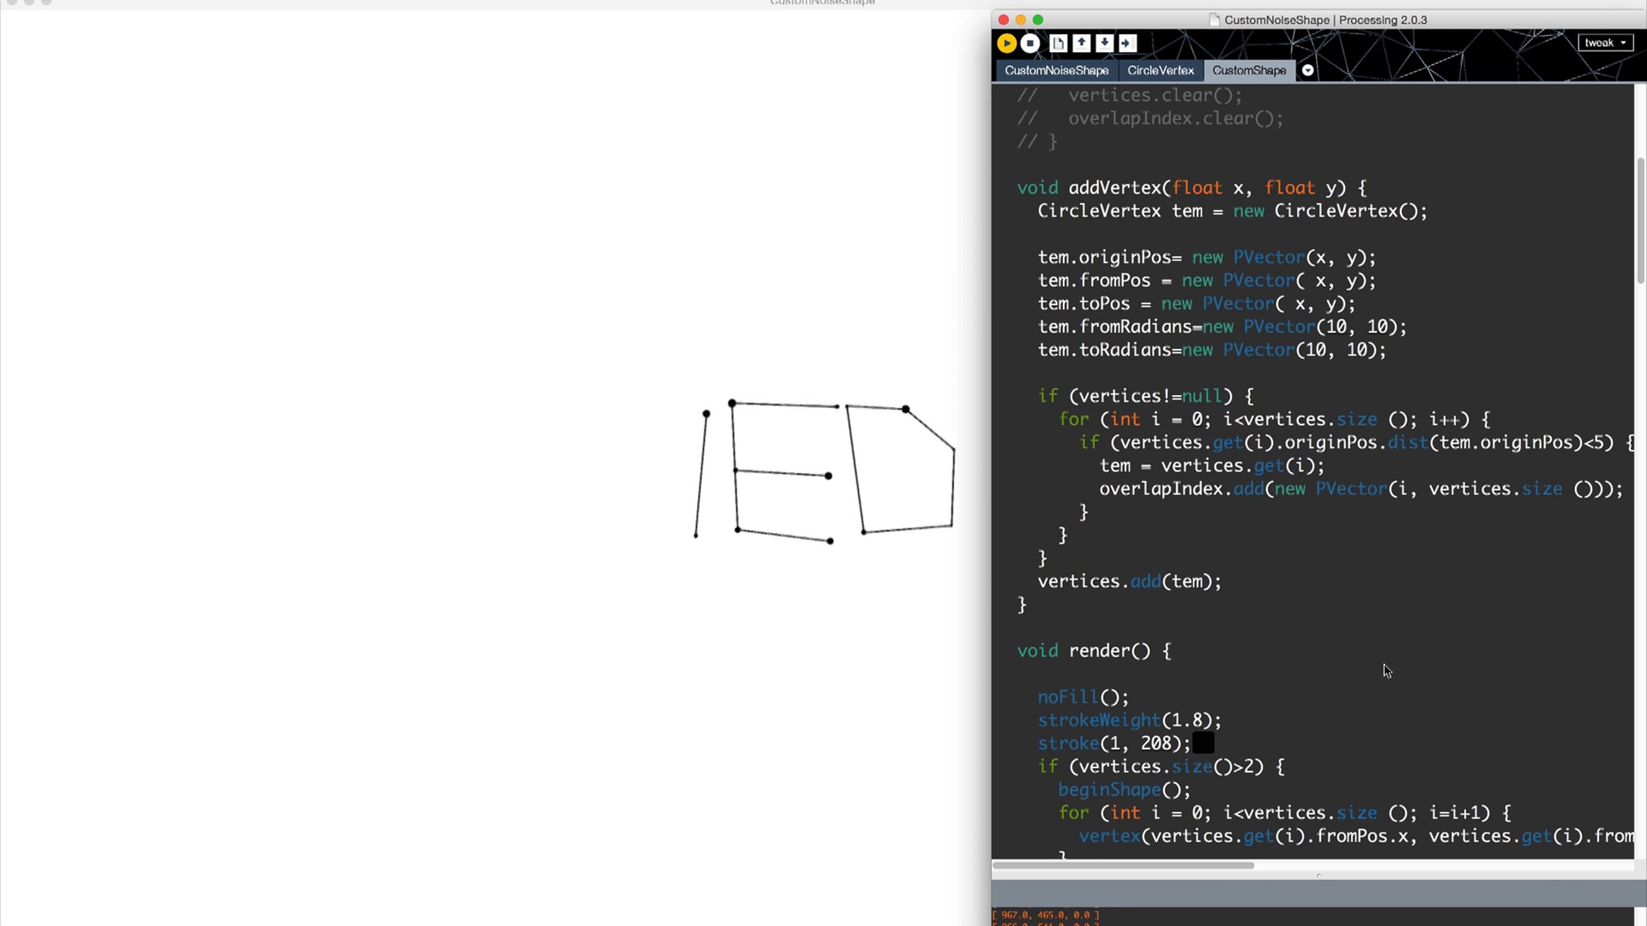Switch to the CircleVertex tab
The image size is (1647, 926).
[x=1160, y=71]
